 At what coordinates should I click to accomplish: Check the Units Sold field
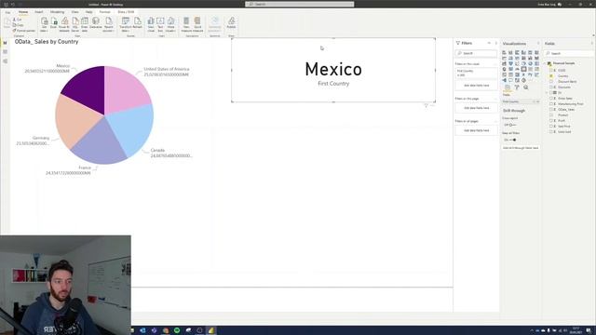pos(551,131)
